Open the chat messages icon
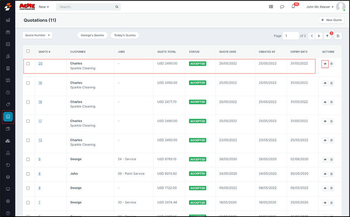The image size is (350, 217). click(282, 7)
